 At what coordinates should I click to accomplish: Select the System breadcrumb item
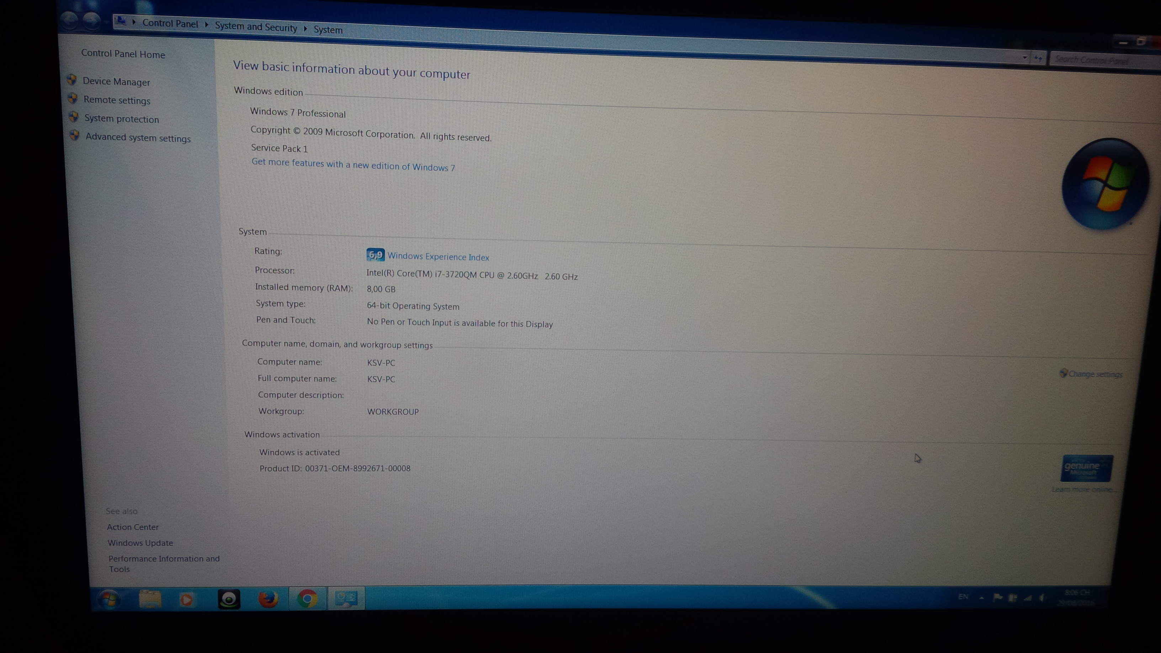328,29
